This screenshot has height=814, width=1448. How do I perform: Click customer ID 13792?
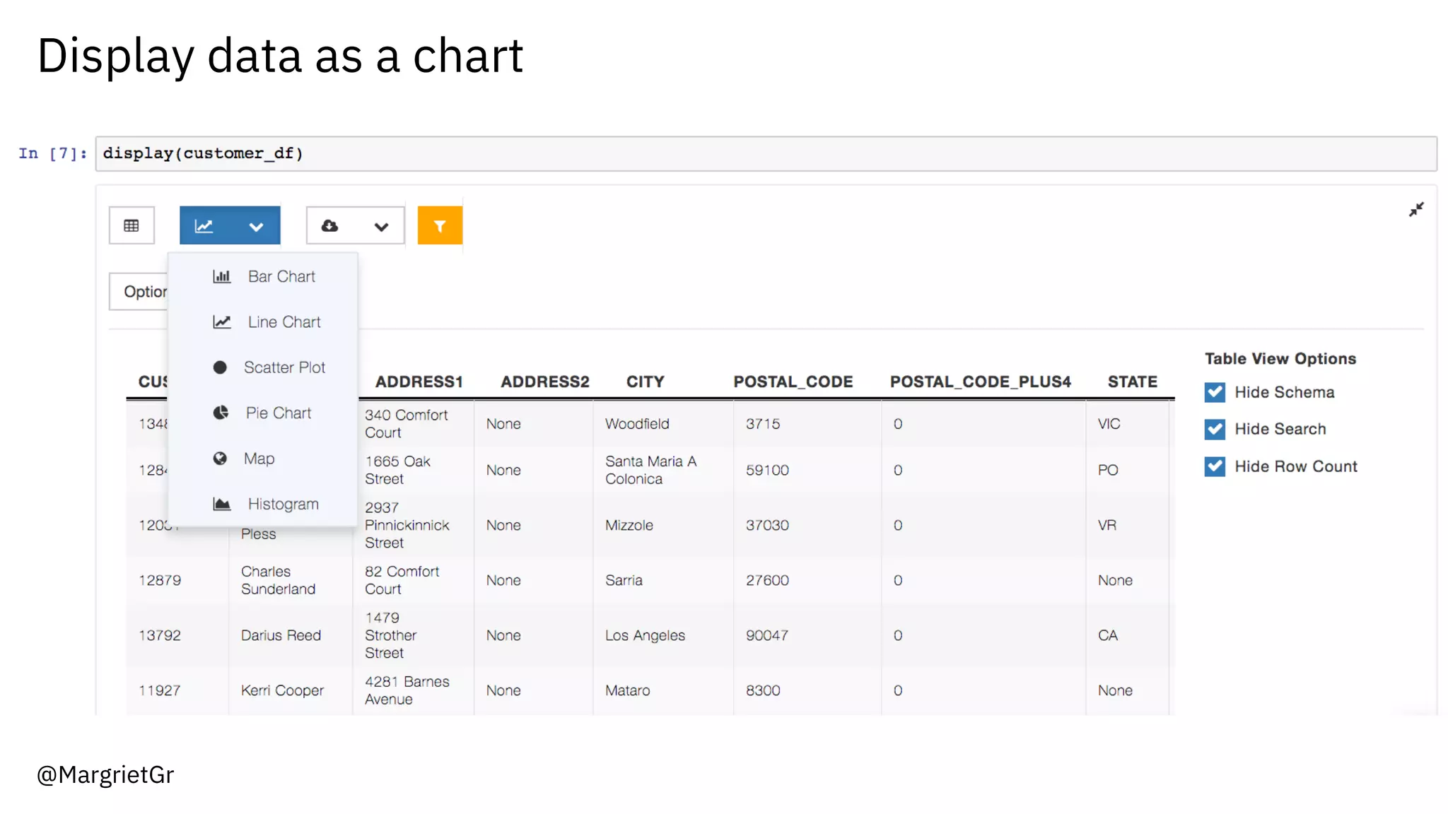pyautogui.click(x=160, y=635)
